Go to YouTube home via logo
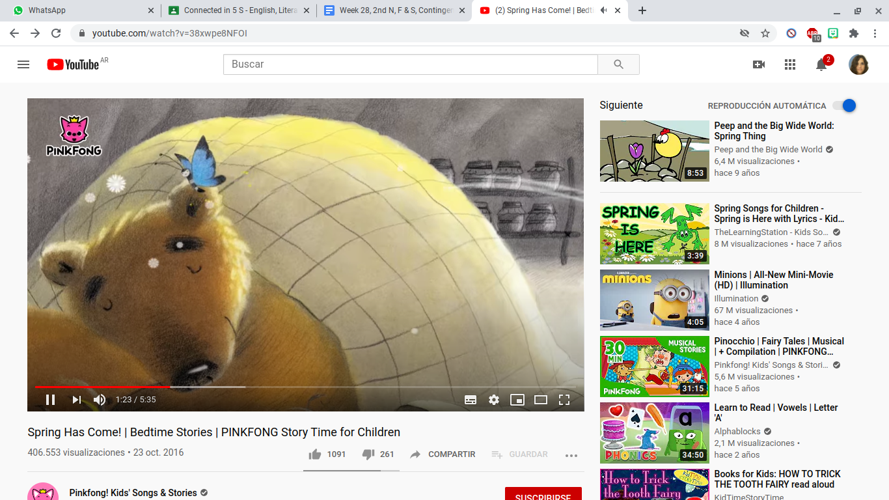Image resolution: width=889 pixels, height=500 pixels. 73,64
